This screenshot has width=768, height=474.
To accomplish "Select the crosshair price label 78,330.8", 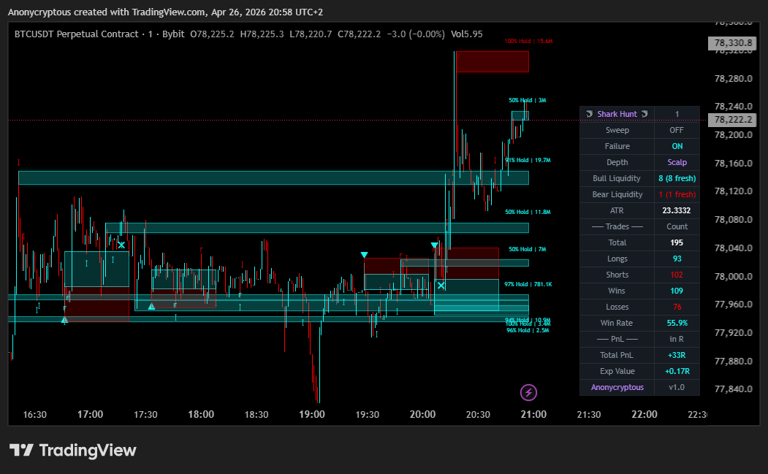I will coord(732,43).
